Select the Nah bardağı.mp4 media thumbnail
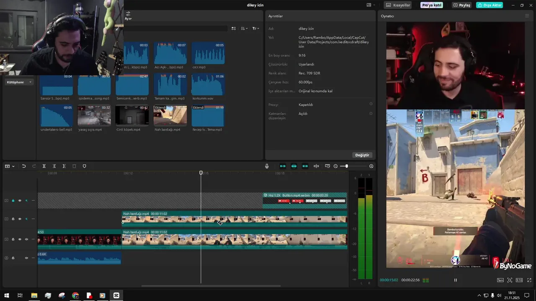The width and height of the screenshot is (536, 301). click(170, 115)
